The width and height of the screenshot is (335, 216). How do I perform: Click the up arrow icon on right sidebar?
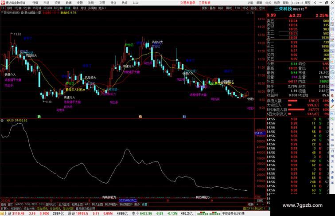(x=332, y=14)
